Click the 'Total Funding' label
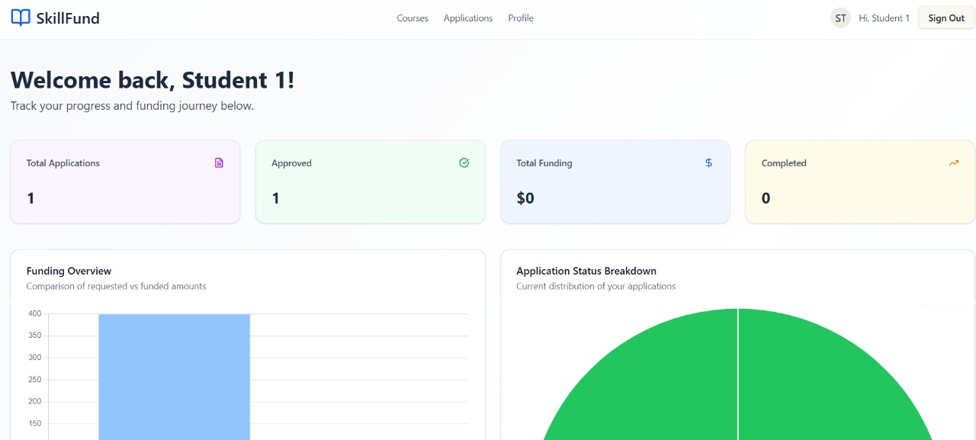The image size is (976, 440). 544,163
